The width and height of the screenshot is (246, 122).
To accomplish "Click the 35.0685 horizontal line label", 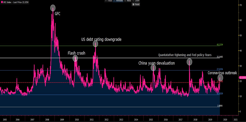I will 220,57.
